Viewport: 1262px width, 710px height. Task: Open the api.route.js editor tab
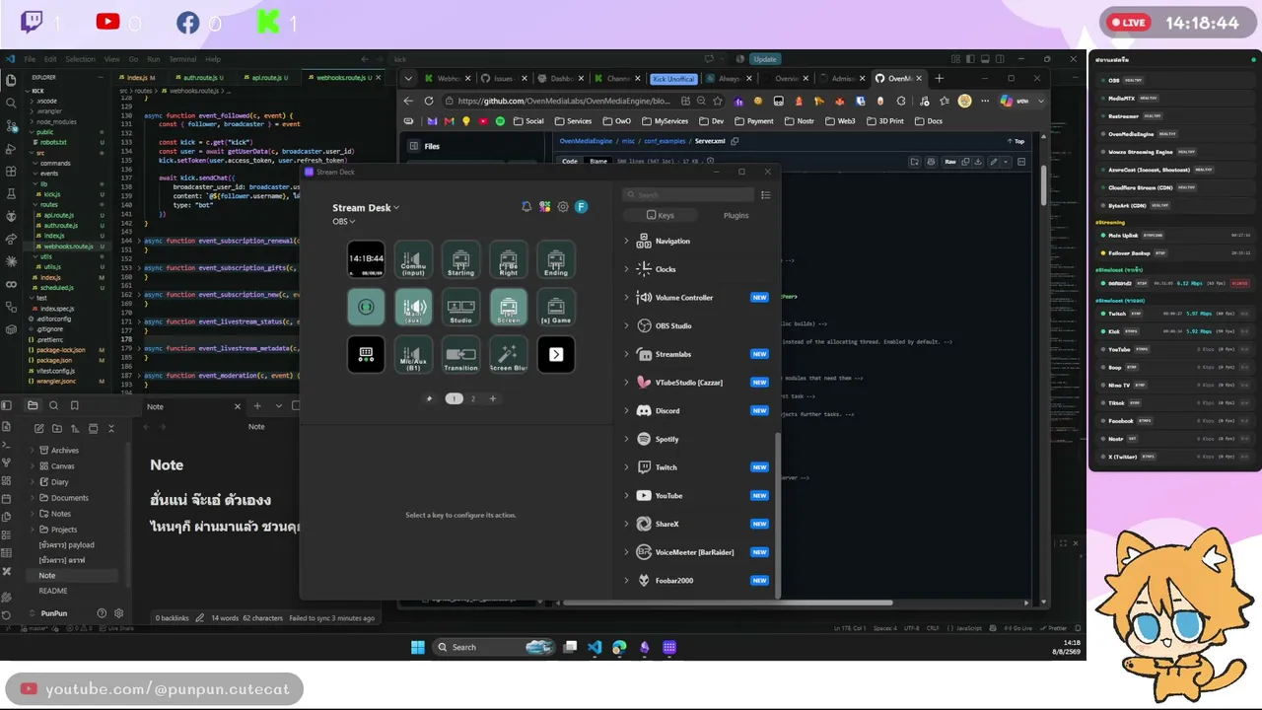point(267,77)
